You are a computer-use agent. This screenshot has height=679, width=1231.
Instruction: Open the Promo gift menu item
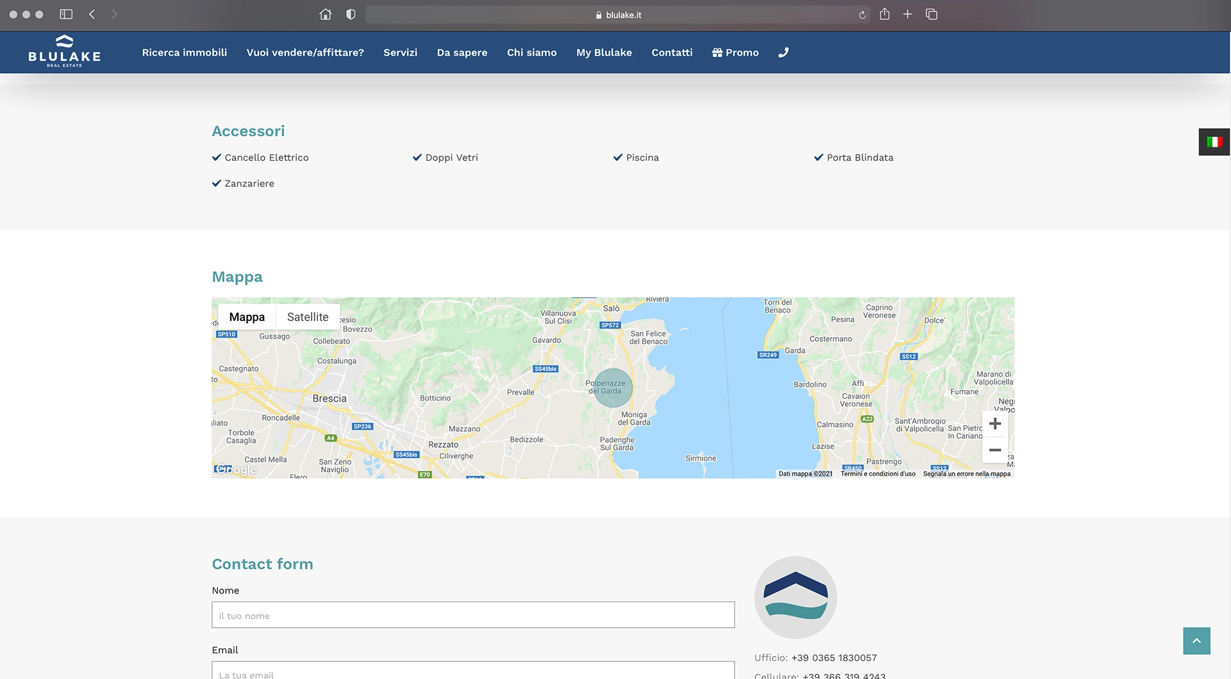click(x=735, y=53)
